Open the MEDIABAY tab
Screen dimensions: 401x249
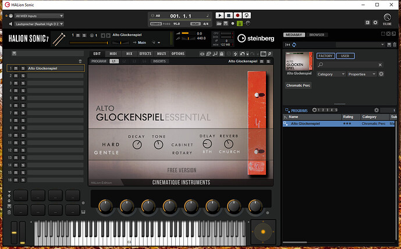click(294, 35)
